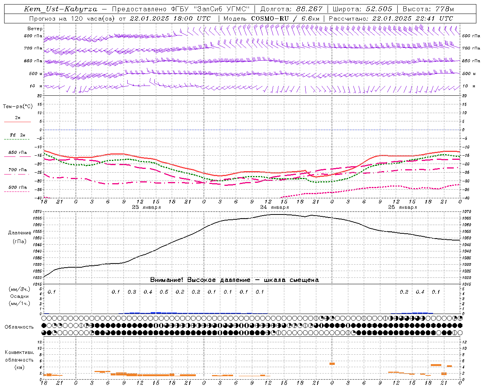The height and width of the screenshot is (386, 482).
Task: Click the Облачность label
Action: pyautogui.click(x=19, y=327)
